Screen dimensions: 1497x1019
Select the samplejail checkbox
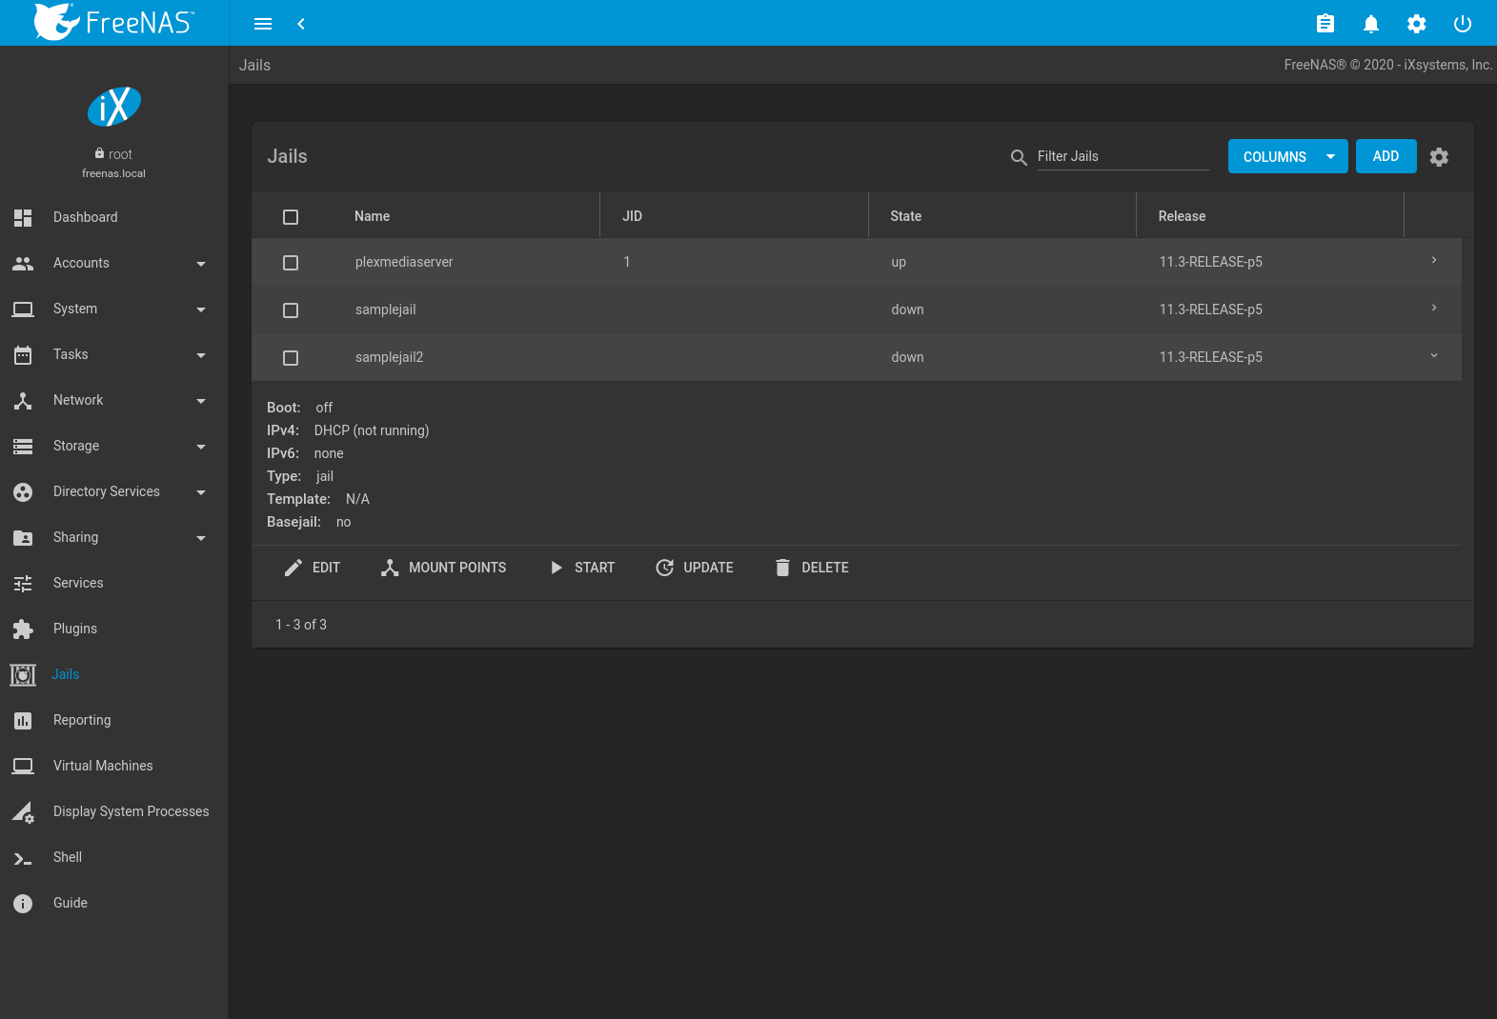coord(291,310)
